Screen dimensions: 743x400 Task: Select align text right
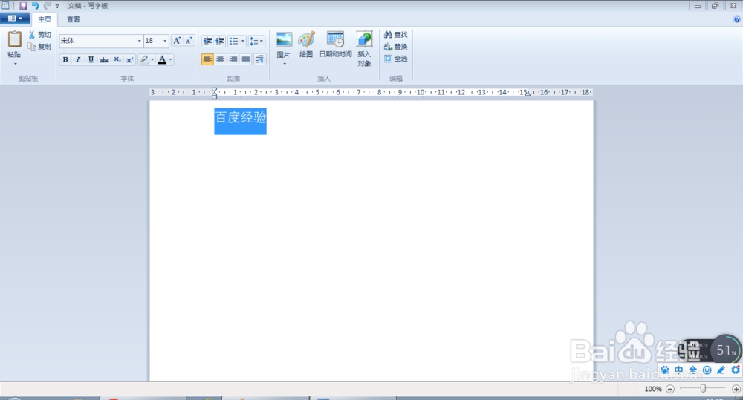233,59
